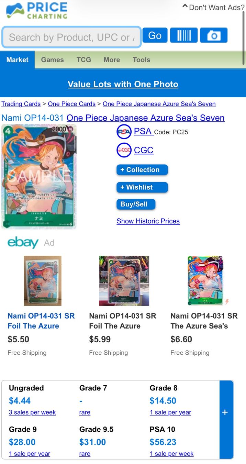The image size is (246, 464).
Task: Click the eBay logo
Action: (23, 242)
